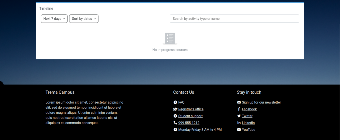Image resolution: width=340 pixels, height=140 pixels.
Task: Select the 999-555-1212 phone number link
Action: tap(189, 123)
